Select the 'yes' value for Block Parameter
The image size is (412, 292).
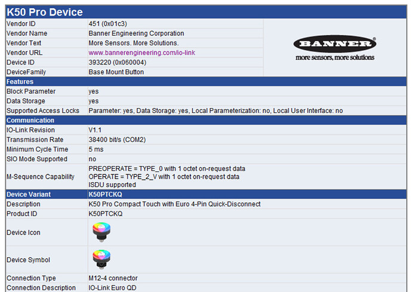pos(94,91)
